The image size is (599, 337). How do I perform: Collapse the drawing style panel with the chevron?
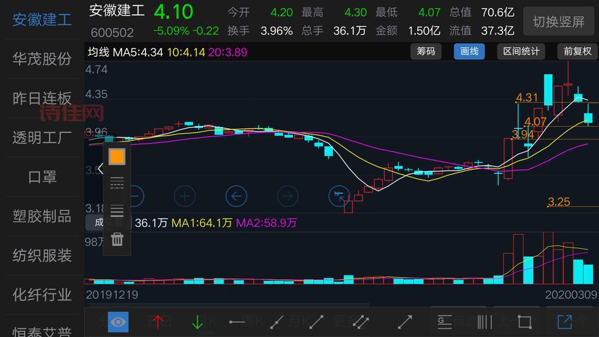pos(100,168)
